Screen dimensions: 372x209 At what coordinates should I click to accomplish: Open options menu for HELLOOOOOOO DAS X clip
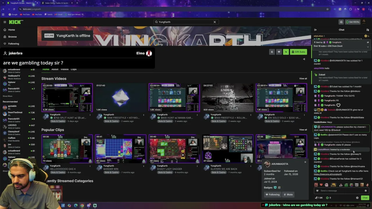[x=90, y=166]
